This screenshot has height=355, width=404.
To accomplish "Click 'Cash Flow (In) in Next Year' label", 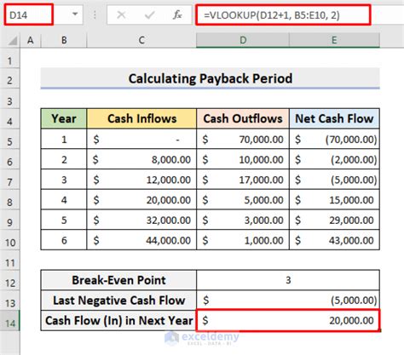I will click(x=118, y=321).
